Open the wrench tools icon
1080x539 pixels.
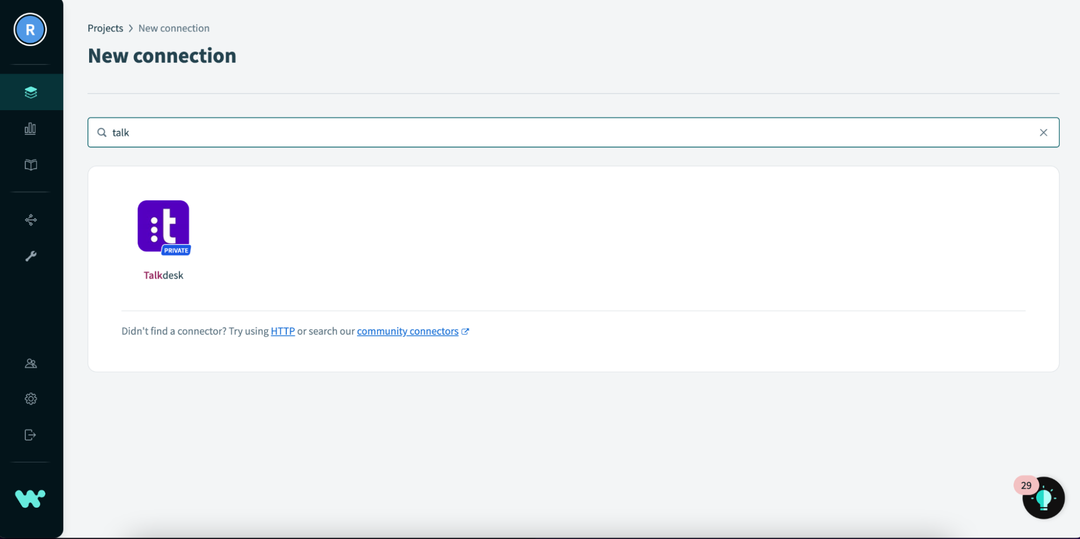point(31,256)
